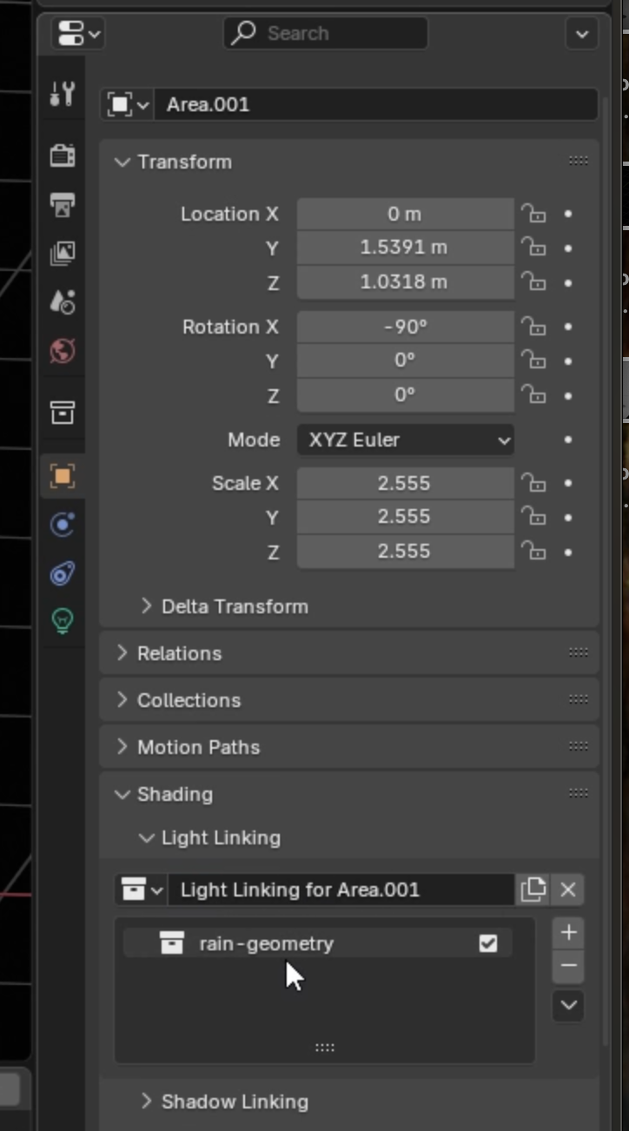The height and width of the screenshot is (1131, 629).
Task: Collapse the Transform panel
Action: (x=123, y=162)
